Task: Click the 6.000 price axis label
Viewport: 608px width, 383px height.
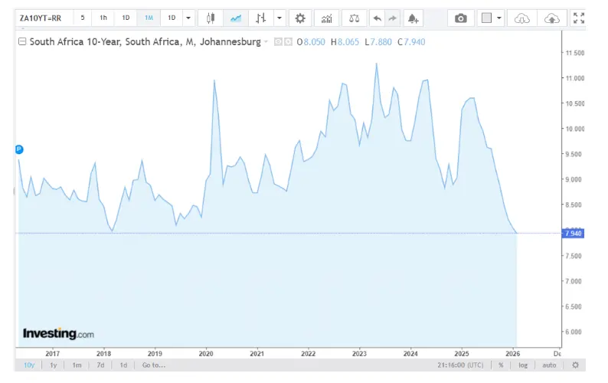Action: pos(574,332)
